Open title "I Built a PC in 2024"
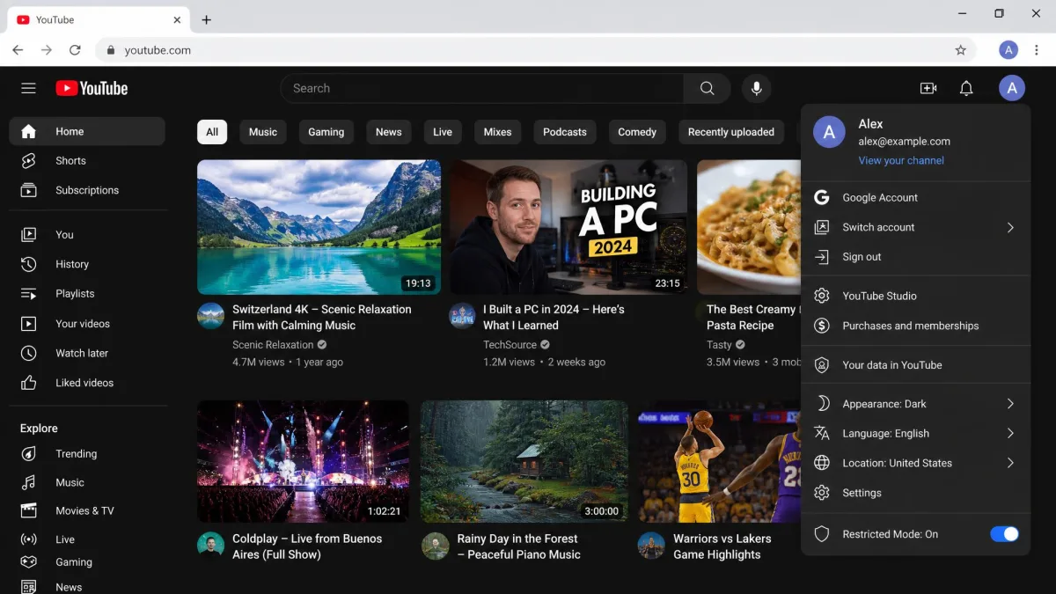1056x594 pixels. (554, 317)
